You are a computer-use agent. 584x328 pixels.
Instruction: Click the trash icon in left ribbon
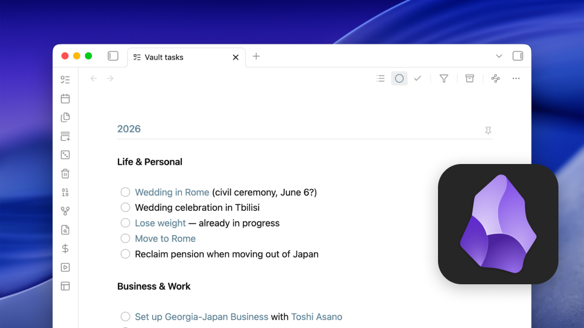click(65, 174)
